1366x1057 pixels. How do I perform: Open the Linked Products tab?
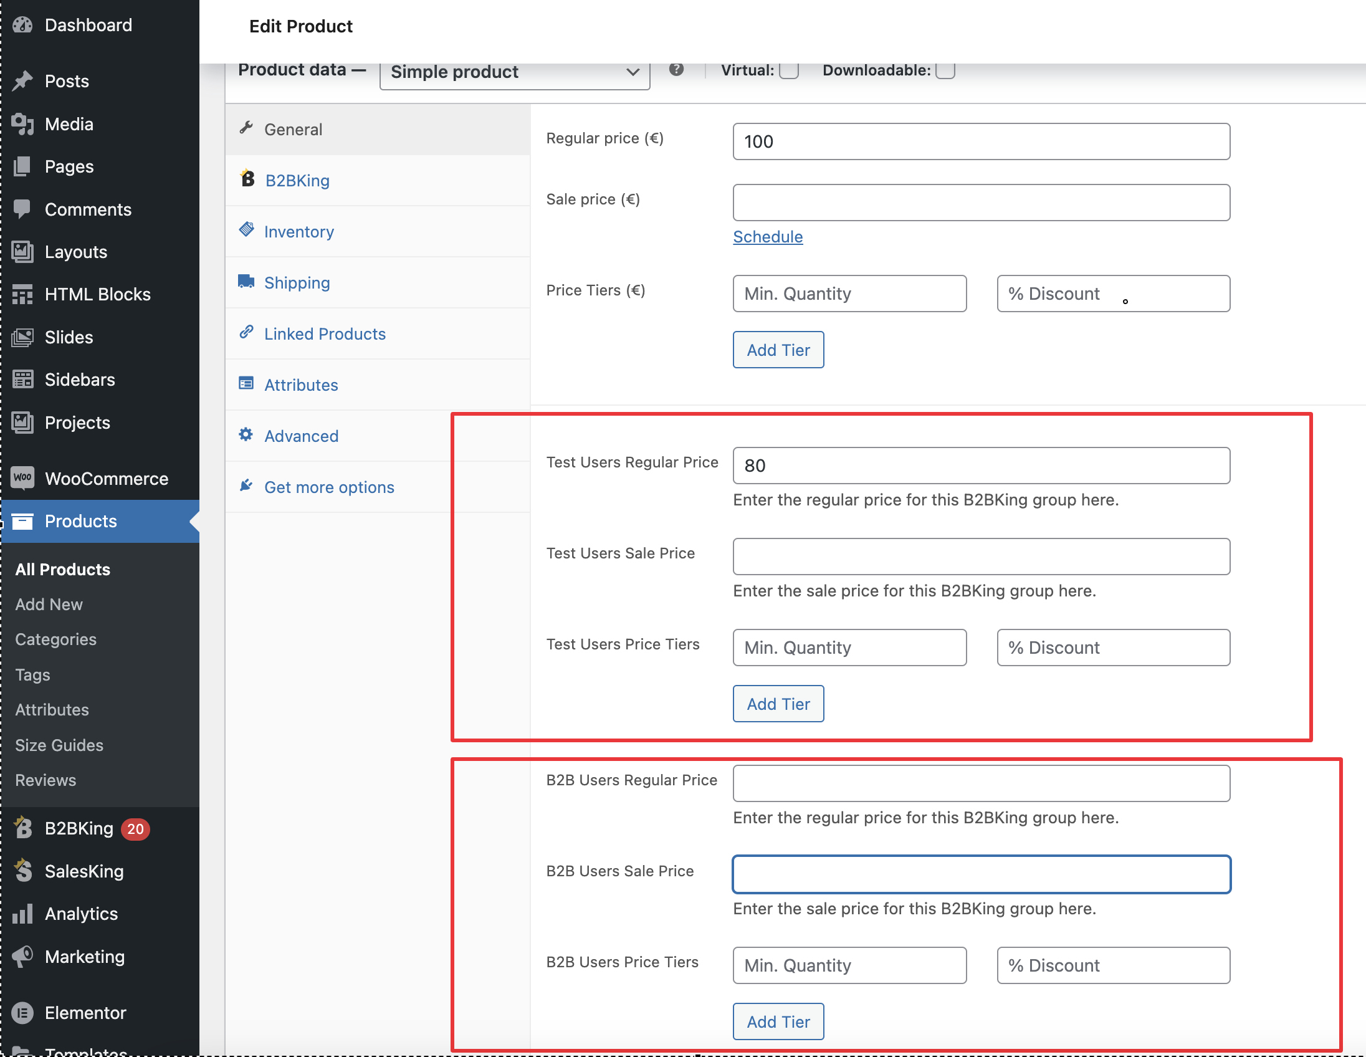[378, 334]
